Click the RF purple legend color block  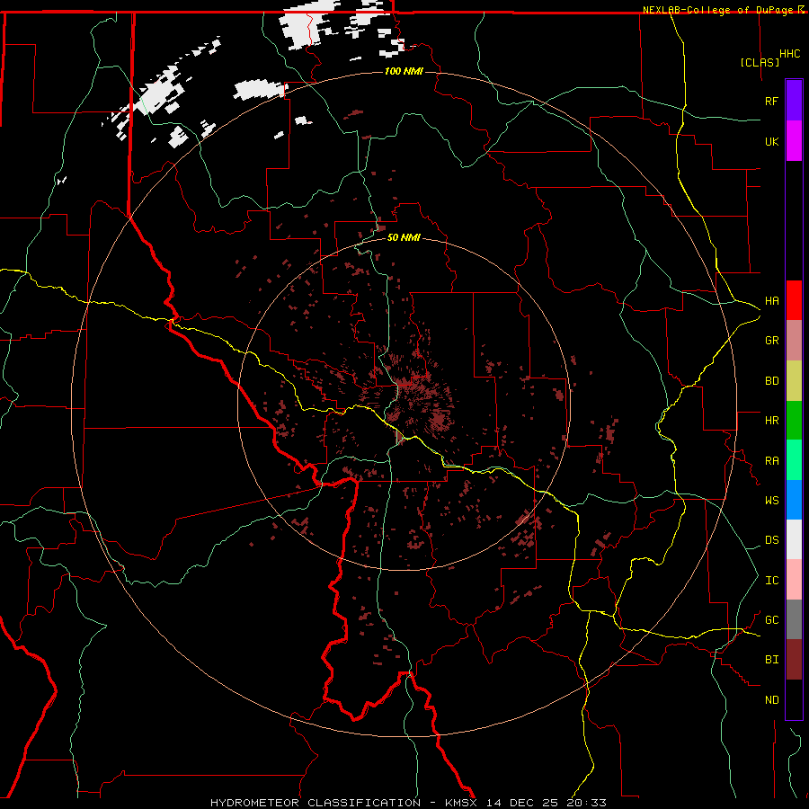pos(794,101)
